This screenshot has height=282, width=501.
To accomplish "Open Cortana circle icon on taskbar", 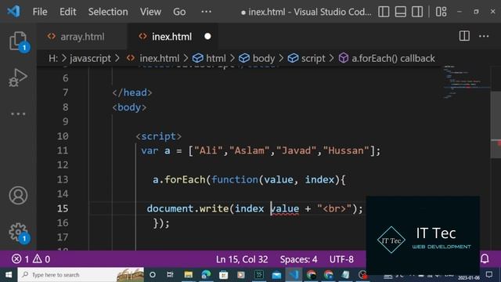I will click(x=153, y=275).
